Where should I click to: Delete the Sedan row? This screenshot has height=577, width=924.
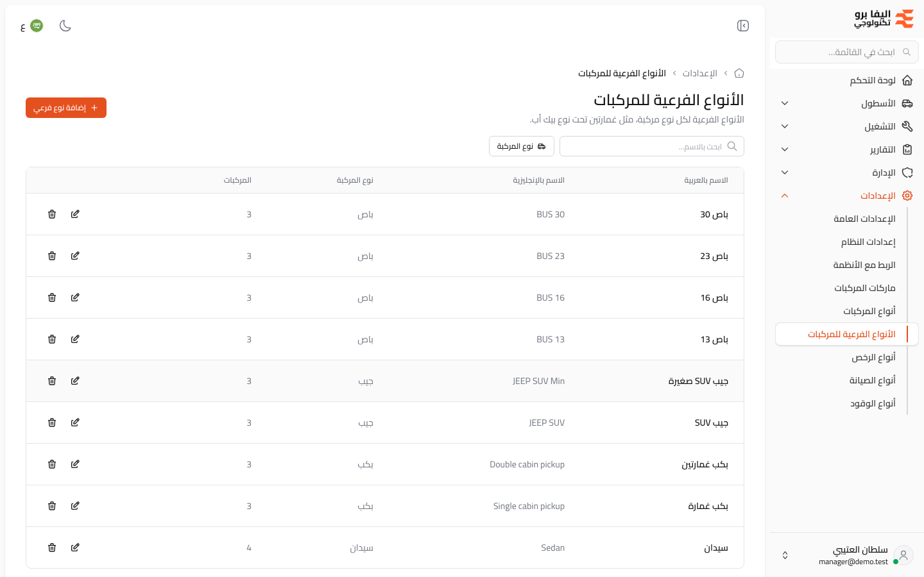click(52, 548)
